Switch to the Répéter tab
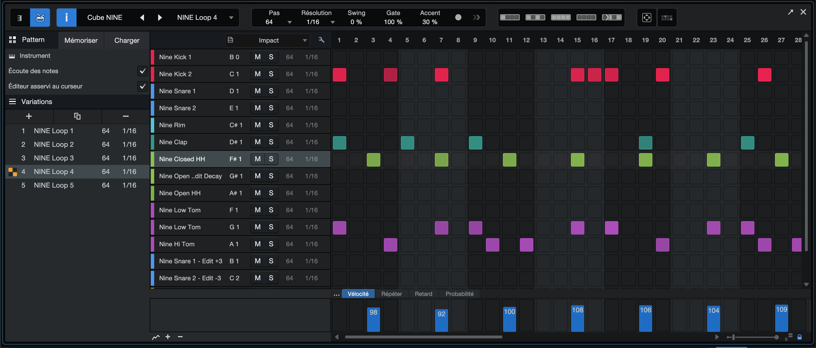 click(x=391, y=294)
